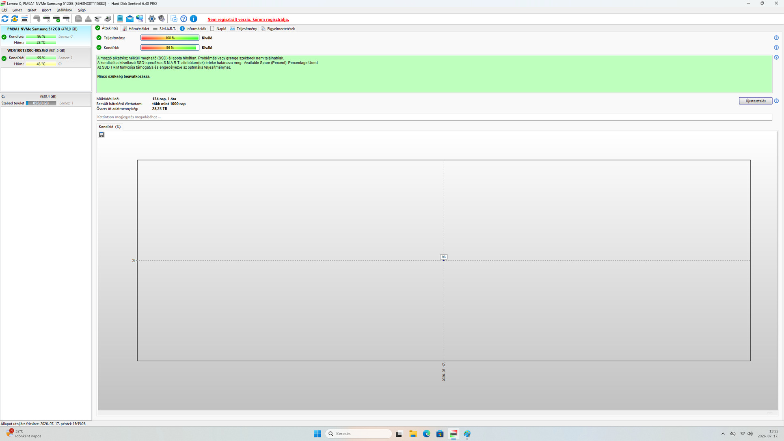Switch to the Információk tab
The width and height of the screenshot is (784, 441).
(193, 29)
